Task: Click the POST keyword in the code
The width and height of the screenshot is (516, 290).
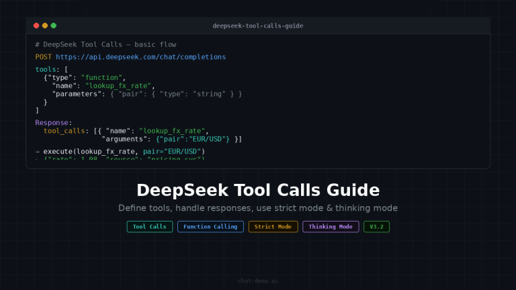Action: tap(44, 57)
